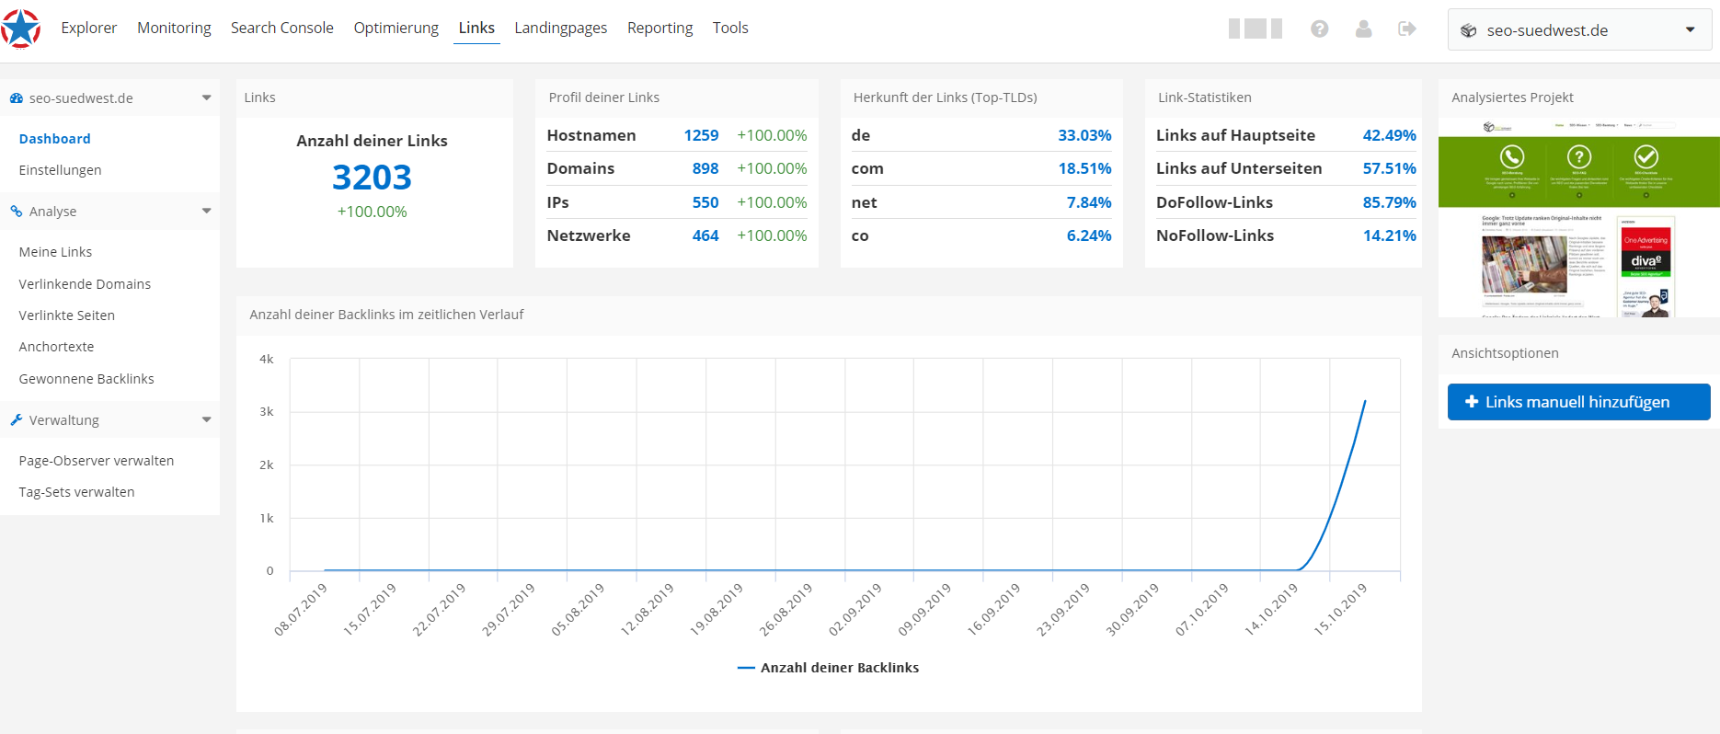The height and width of the screenshot is (734, 1720).
Task: Click 'Links manuell hinzufügen' button
Action: [x=1578, y=402]
